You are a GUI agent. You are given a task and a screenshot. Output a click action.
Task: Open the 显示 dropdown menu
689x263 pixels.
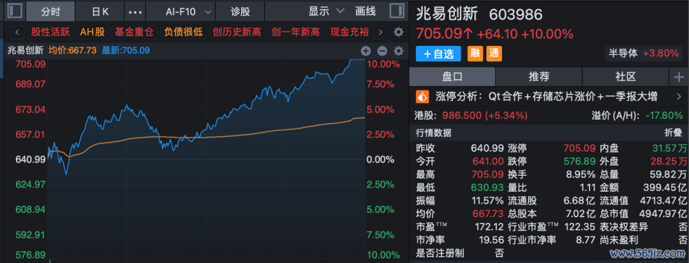[325, 11]
